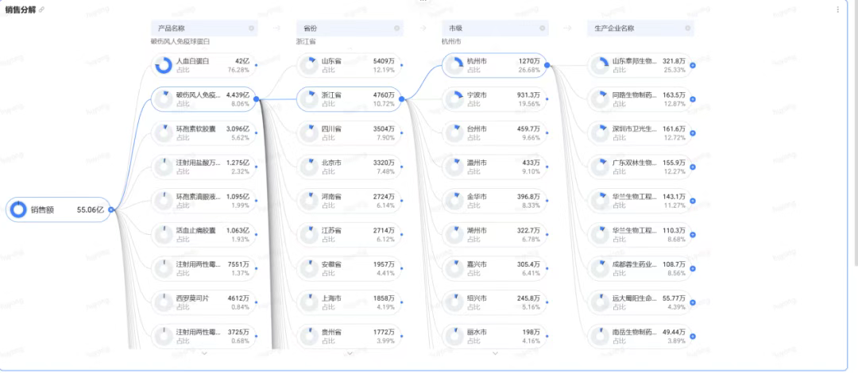Viewport: 858px width, 373px height.
Task: Click the plus icon next to 同路生物制药
Action: 693,99
